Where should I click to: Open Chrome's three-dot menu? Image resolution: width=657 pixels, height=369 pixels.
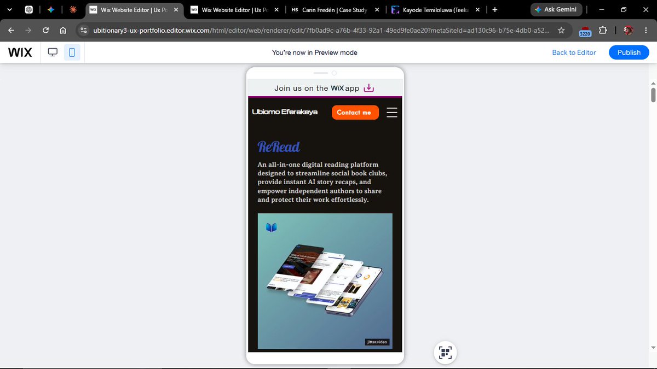pos(646,31)
